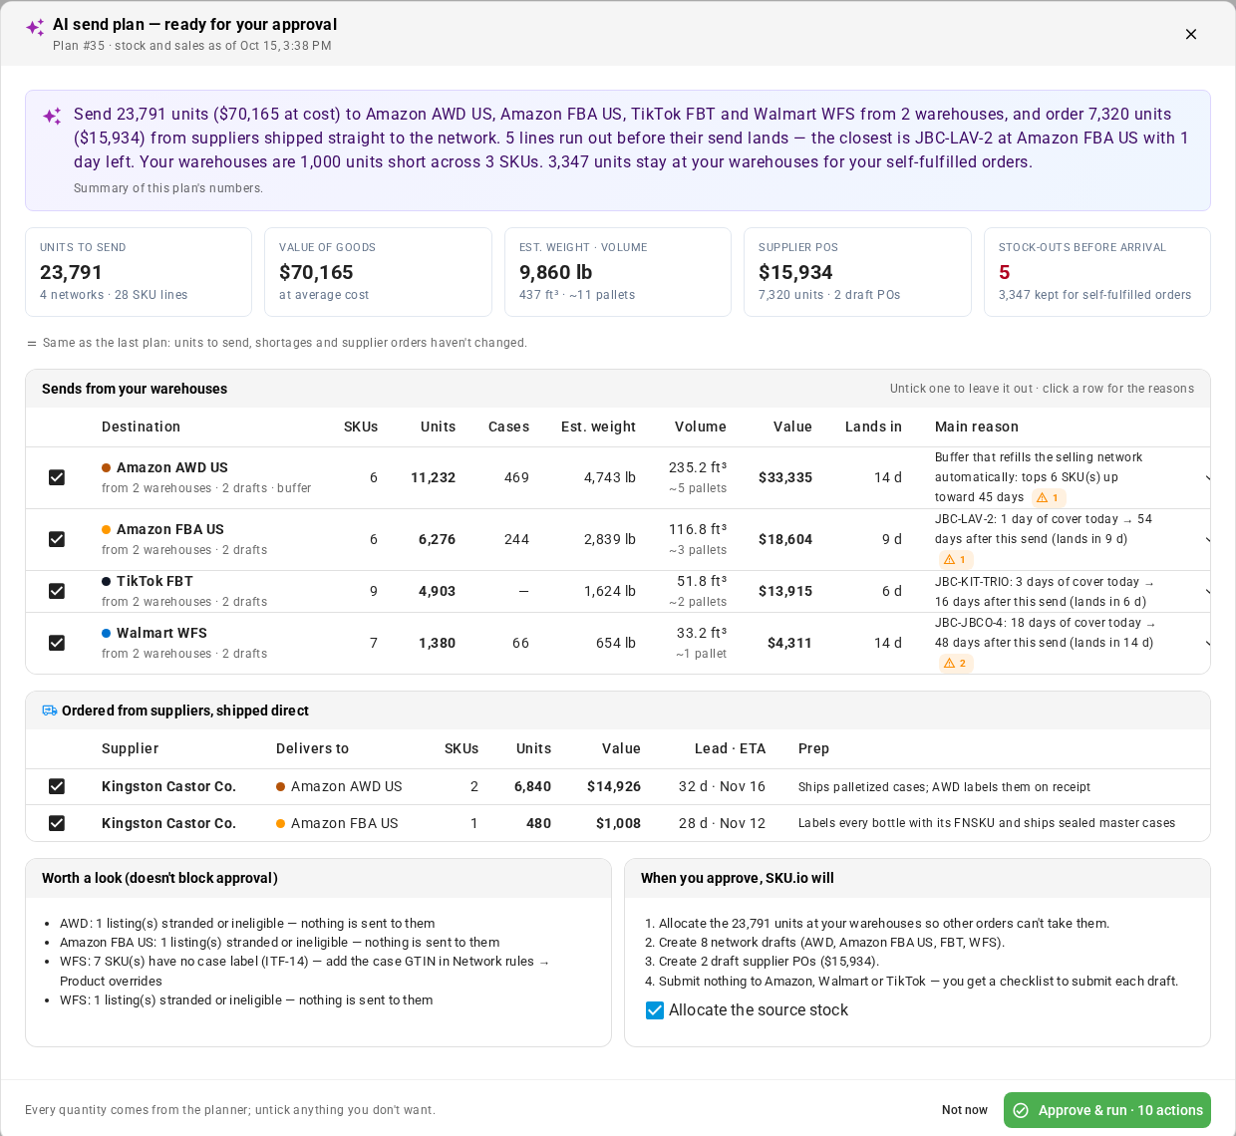Untick the Kingston Castor order to Amazon FBA US
The height and width of the screenshot is (1136, 1236).
57,823
